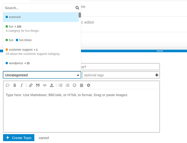Click into the category Search field
Viewport: 187px width, 143px height.
pos(40,8)
